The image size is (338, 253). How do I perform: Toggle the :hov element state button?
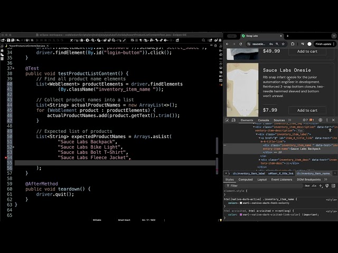click(307, 186)
